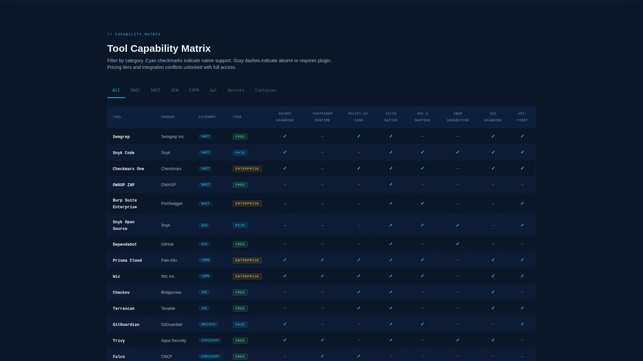Select the Semgrep tool name
The height and width of the screenshot is (361, 643).
pos(121,137)
